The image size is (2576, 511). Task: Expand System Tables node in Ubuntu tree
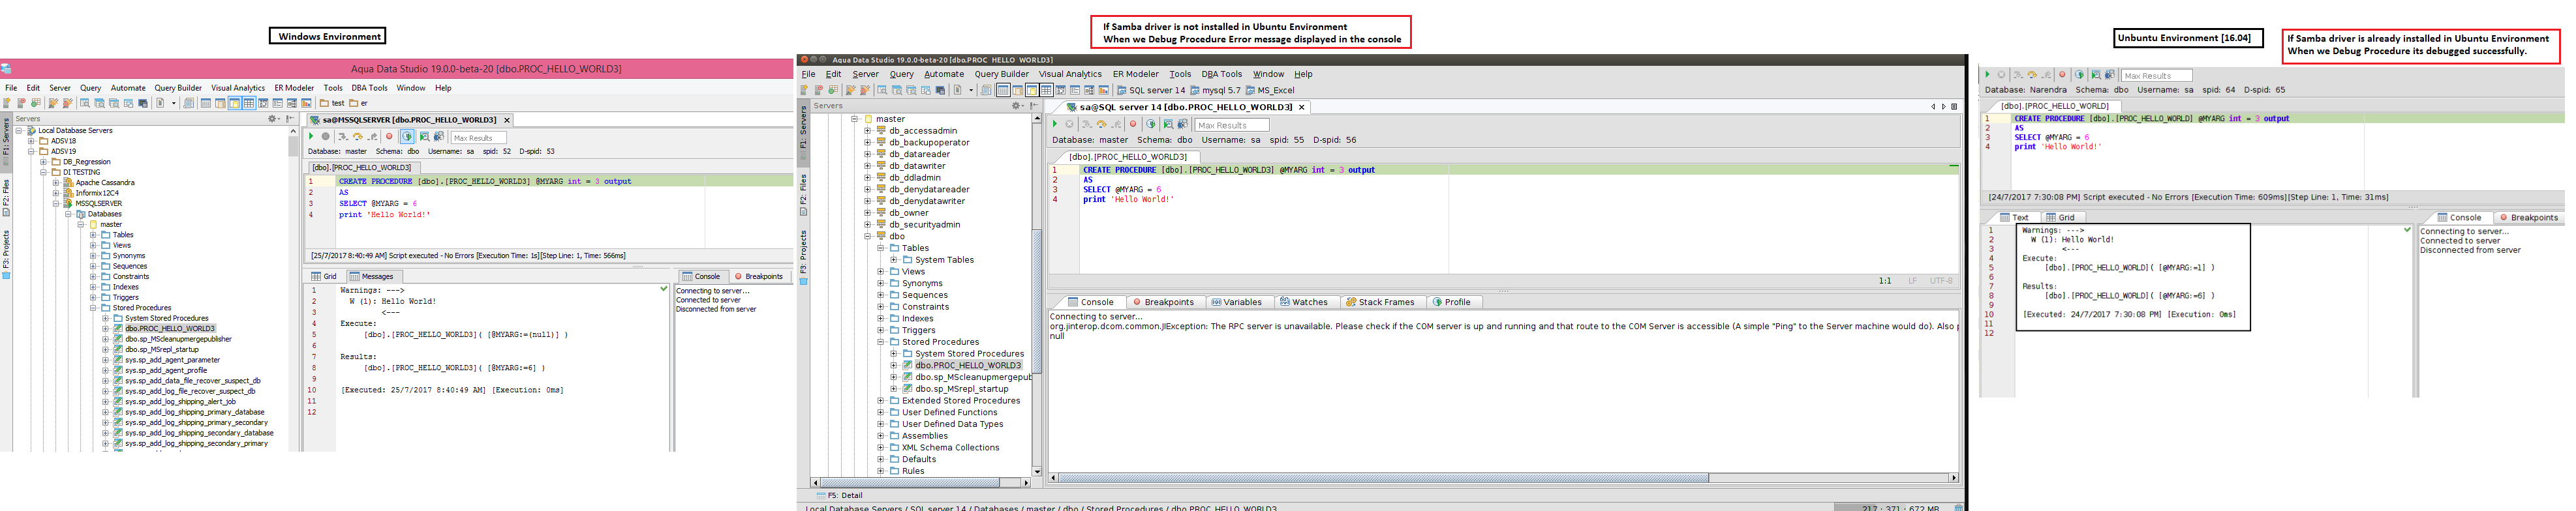893,259
